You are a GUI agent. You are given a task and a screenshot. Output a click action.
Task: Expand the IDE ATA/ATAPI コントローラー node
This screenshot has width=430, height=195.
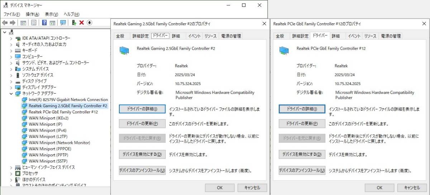tap(11, 38)
